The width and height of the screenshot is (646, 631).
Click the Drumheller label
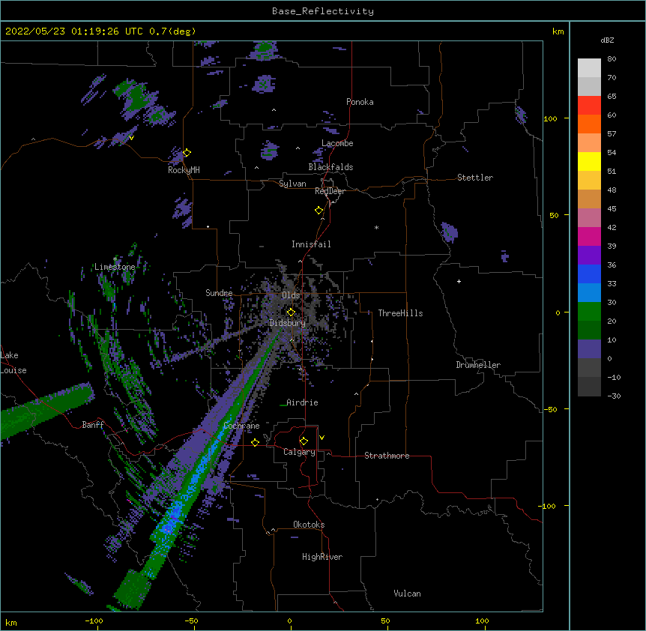[478, 365]
